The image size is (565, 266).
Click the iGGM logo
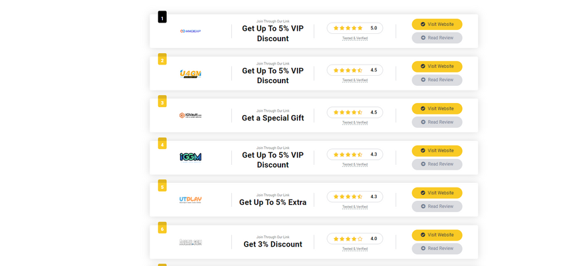point(190,158)
